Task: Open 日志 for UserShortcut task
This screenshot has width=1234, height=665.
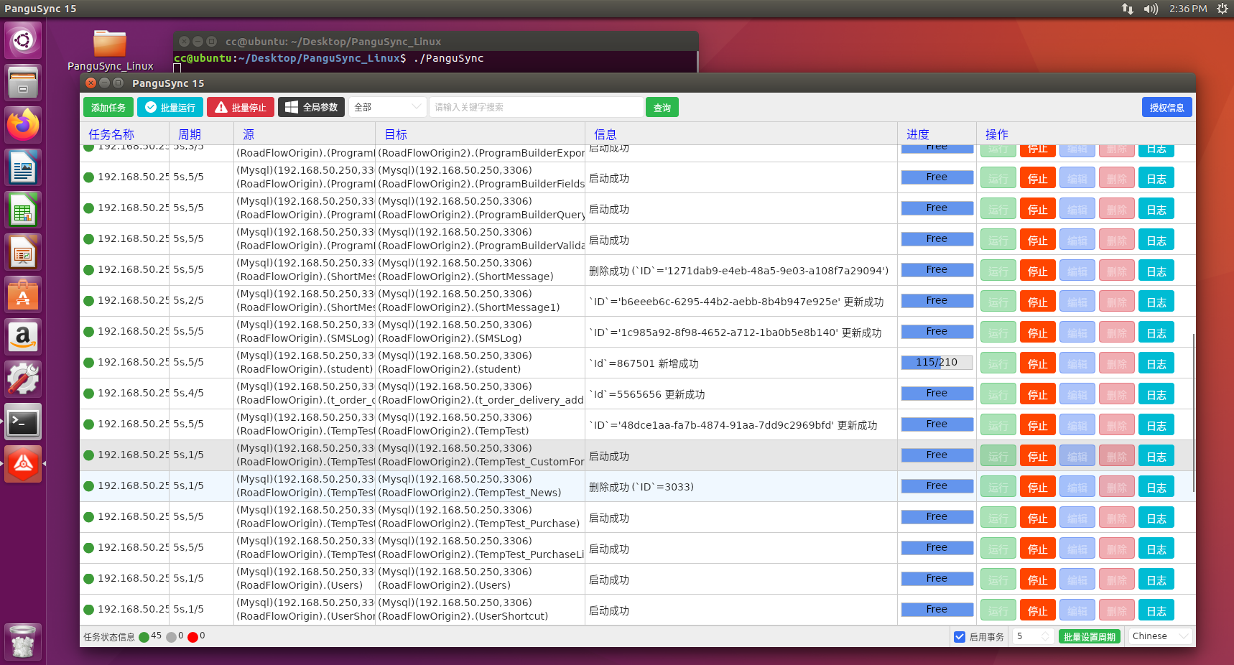Action: pyautogui.click(x=1156, y=611)
